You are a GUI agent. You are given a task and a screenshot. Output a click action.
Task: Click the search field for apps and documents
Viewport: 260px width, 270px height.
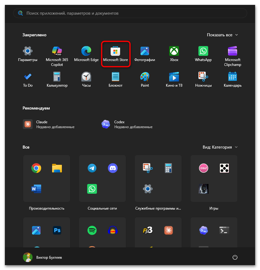pos(130,13)
